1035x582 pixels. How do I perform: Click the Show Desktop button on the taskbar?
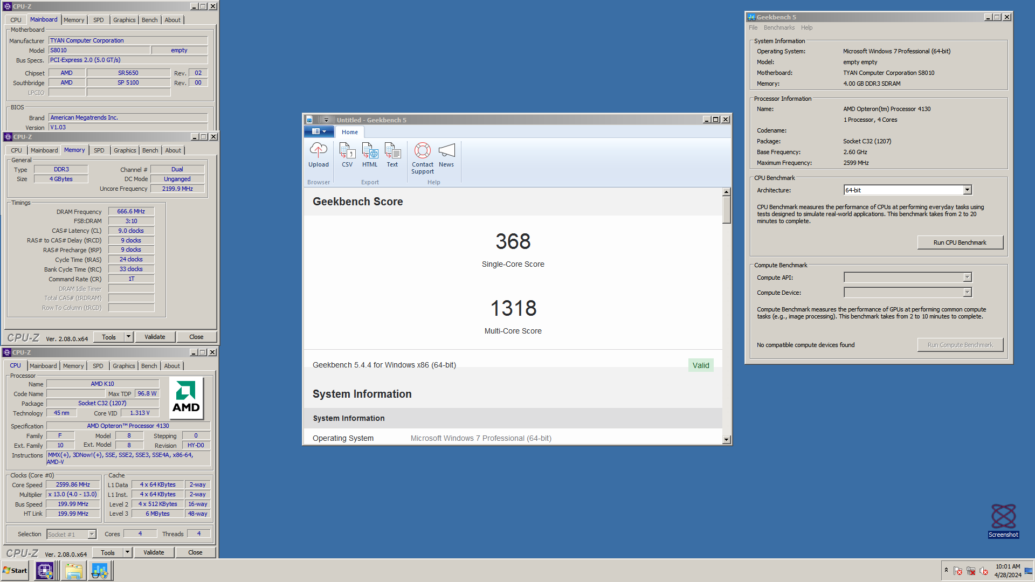click(1029, 571)
